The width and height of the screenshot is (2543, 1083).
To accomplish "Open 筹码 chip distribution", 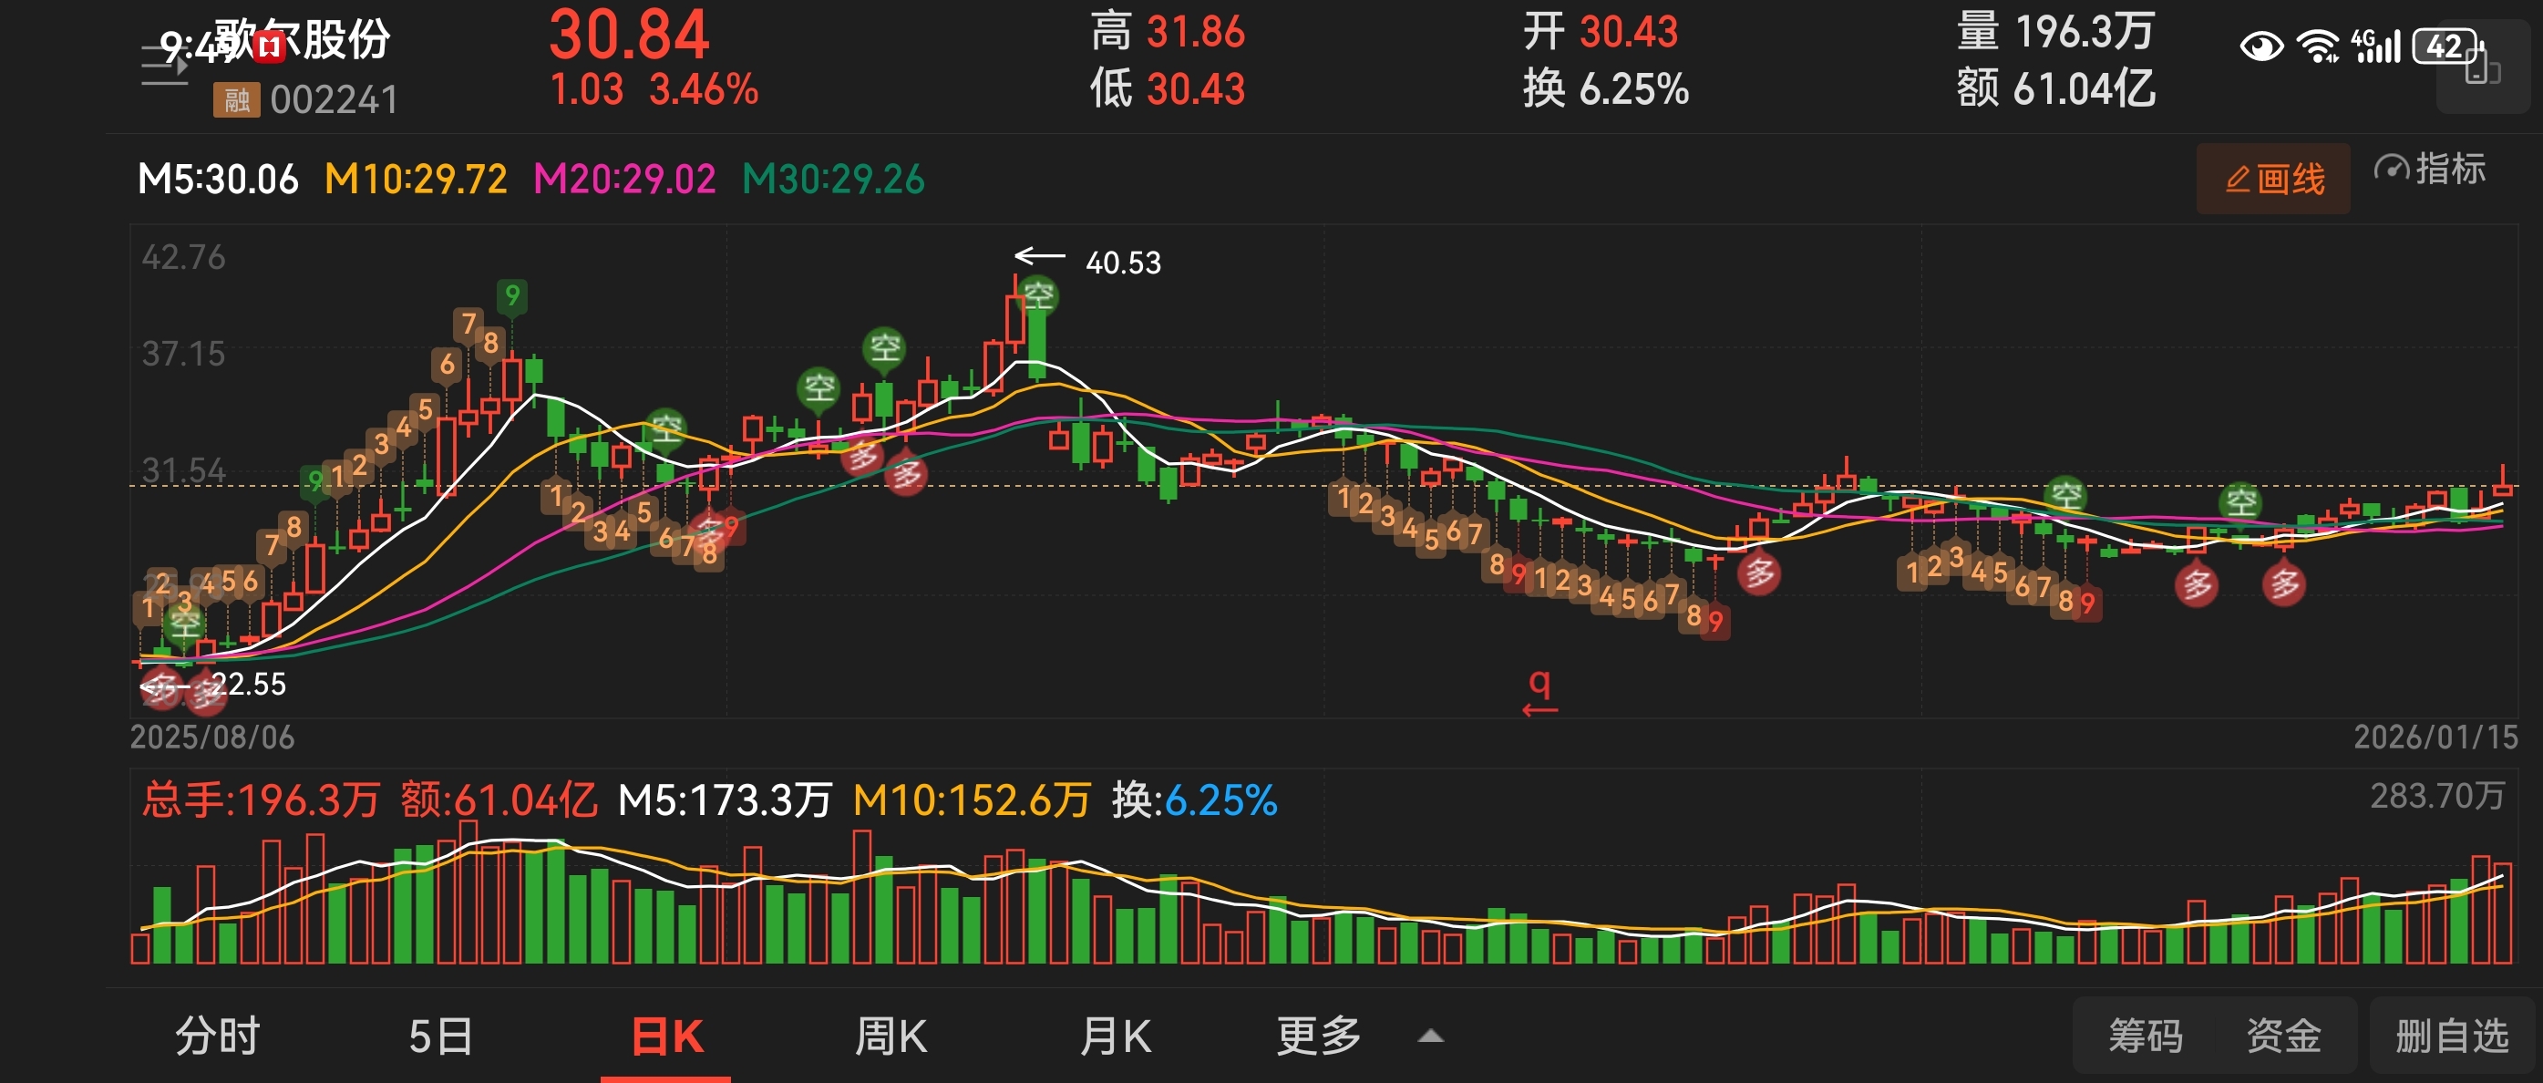I will pos(2146,1037).
